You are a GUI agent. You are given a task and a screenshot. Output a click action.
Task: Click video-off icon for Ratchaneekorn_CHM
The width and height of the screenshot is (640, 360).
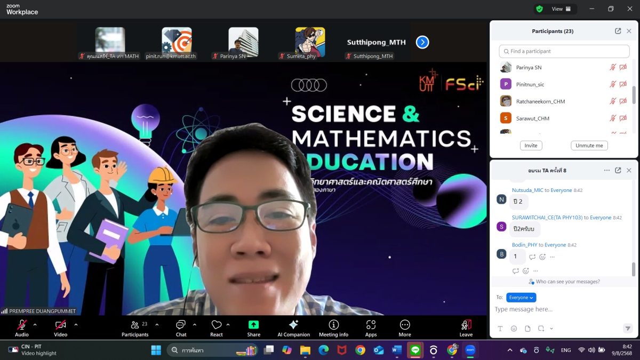623,101
